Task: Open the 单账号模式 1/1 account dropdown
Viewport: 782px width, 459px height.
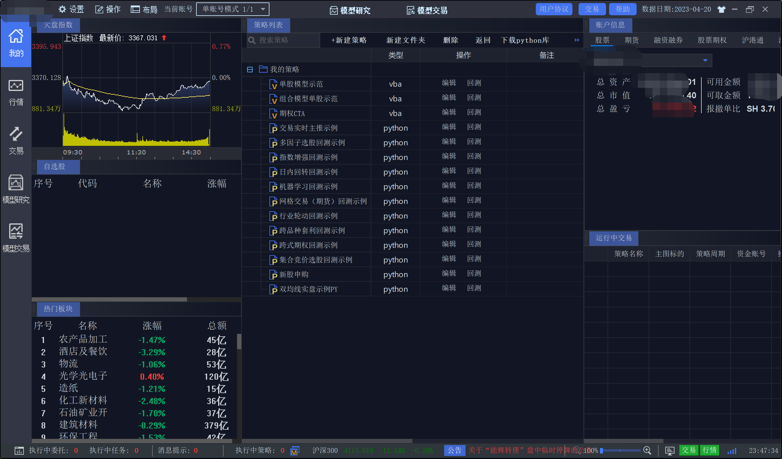Action: (x=233, y=9)
